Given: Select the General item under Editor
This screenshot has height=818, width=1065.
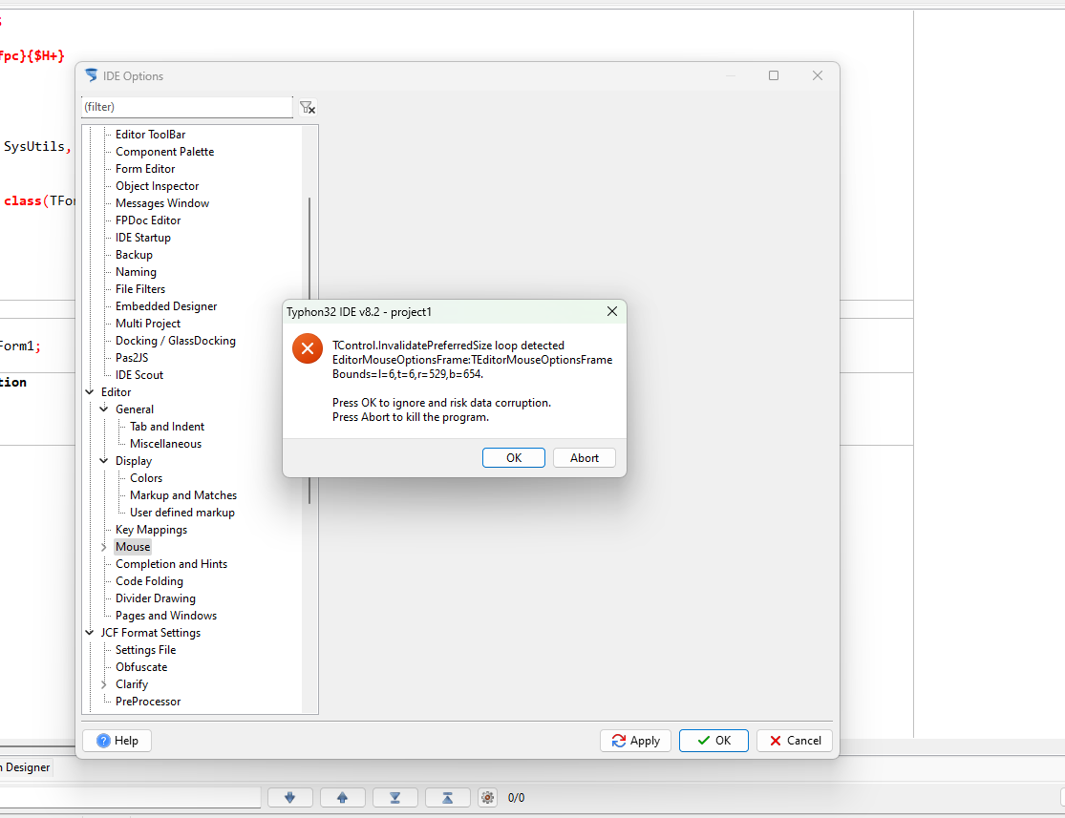Looking at the screenshot, I should point(135,409).
